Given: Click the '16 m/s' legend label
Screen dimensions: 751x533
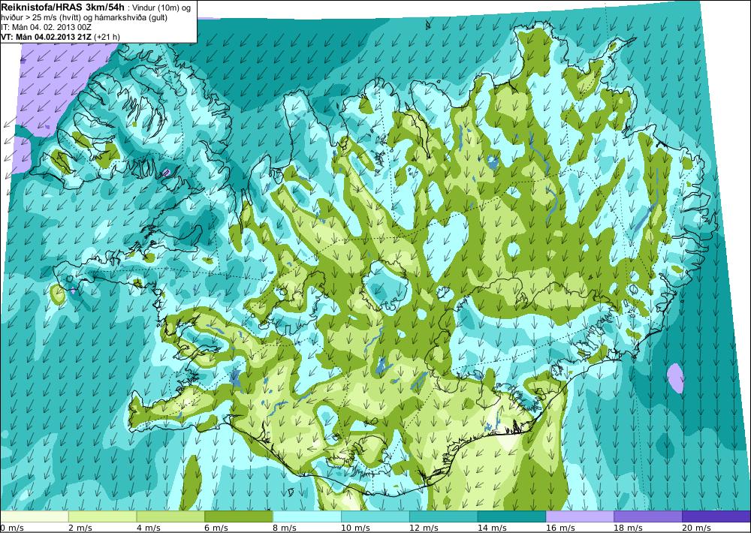Looking at the screenshot, I should point(560,528).
